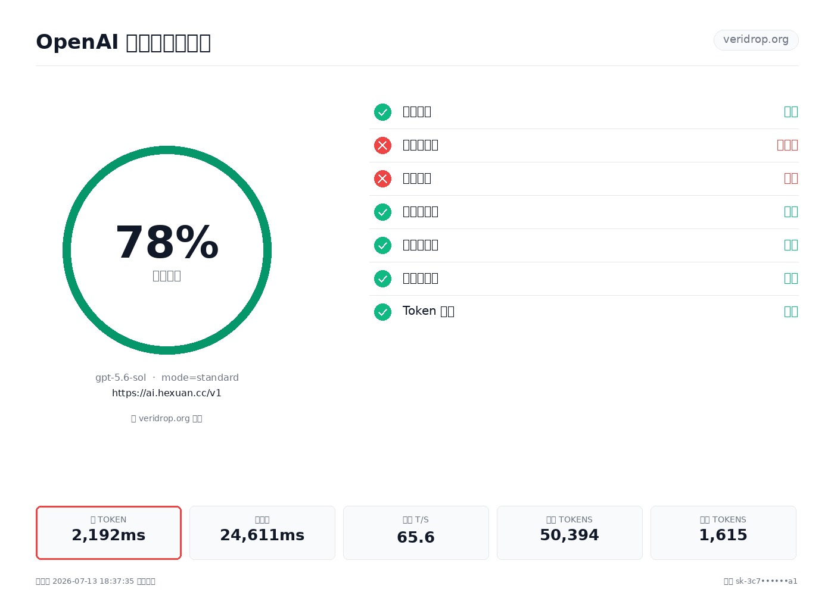Click the gpt-5.6-sol mode=standard model text
The width and height of the screenshot is (834, 595).
click(167, 377)
